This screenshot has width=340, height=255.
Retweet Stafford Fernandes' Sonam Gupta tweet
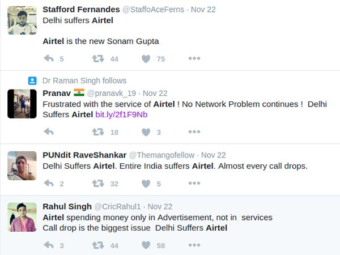(x=98, y=59)
